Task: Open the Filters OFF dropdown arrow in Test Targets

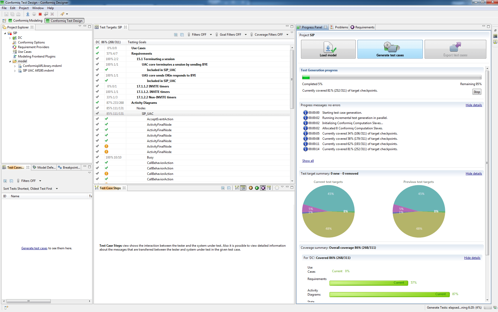Action: [211, 35]
